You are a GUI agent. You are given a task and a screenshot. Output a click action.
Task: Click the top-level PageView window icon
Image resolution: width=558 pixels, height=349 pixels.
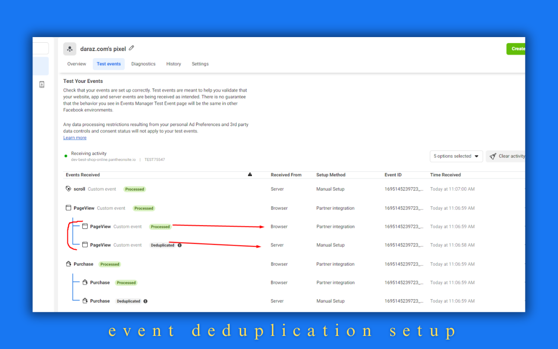point(68,208)
